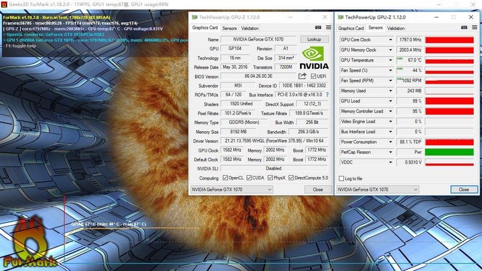The width and height of the screenshot is (482, 271).
Task: Click the Bandwidth value 256.3 GB/s
Action: [308, 131]
